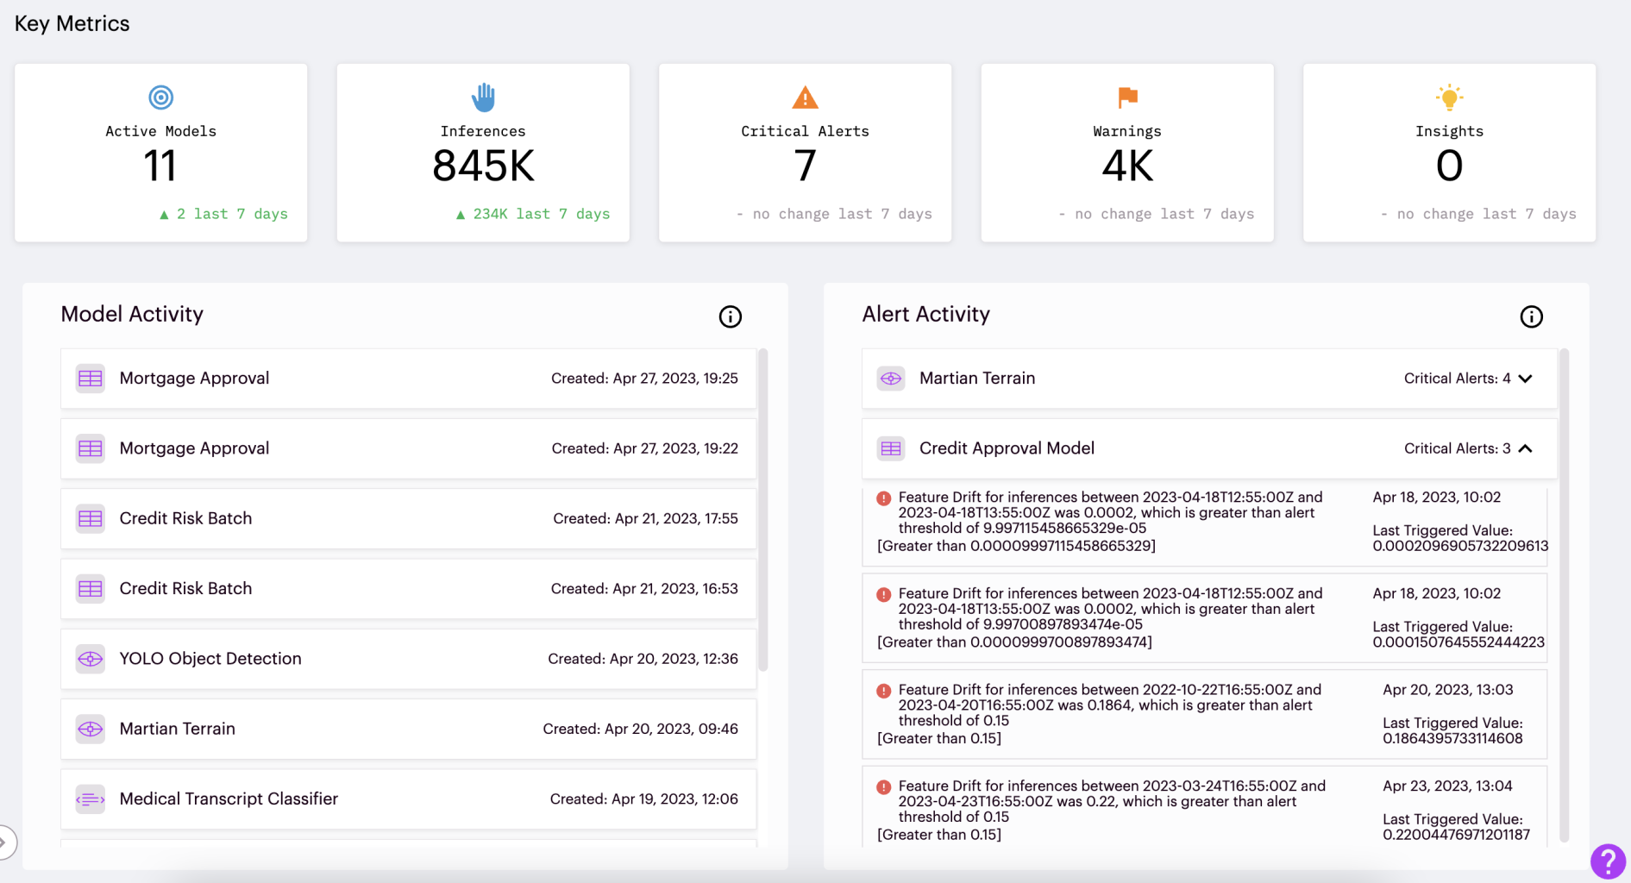Expand the sidebar with the left edge arrow
The height and width of the screenshot is (883, 1631).
(x=5, y=842)
